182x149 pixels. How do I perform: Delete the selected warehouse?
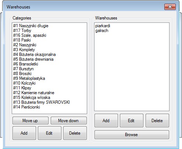pyautogui.click(x=157, y=121)
